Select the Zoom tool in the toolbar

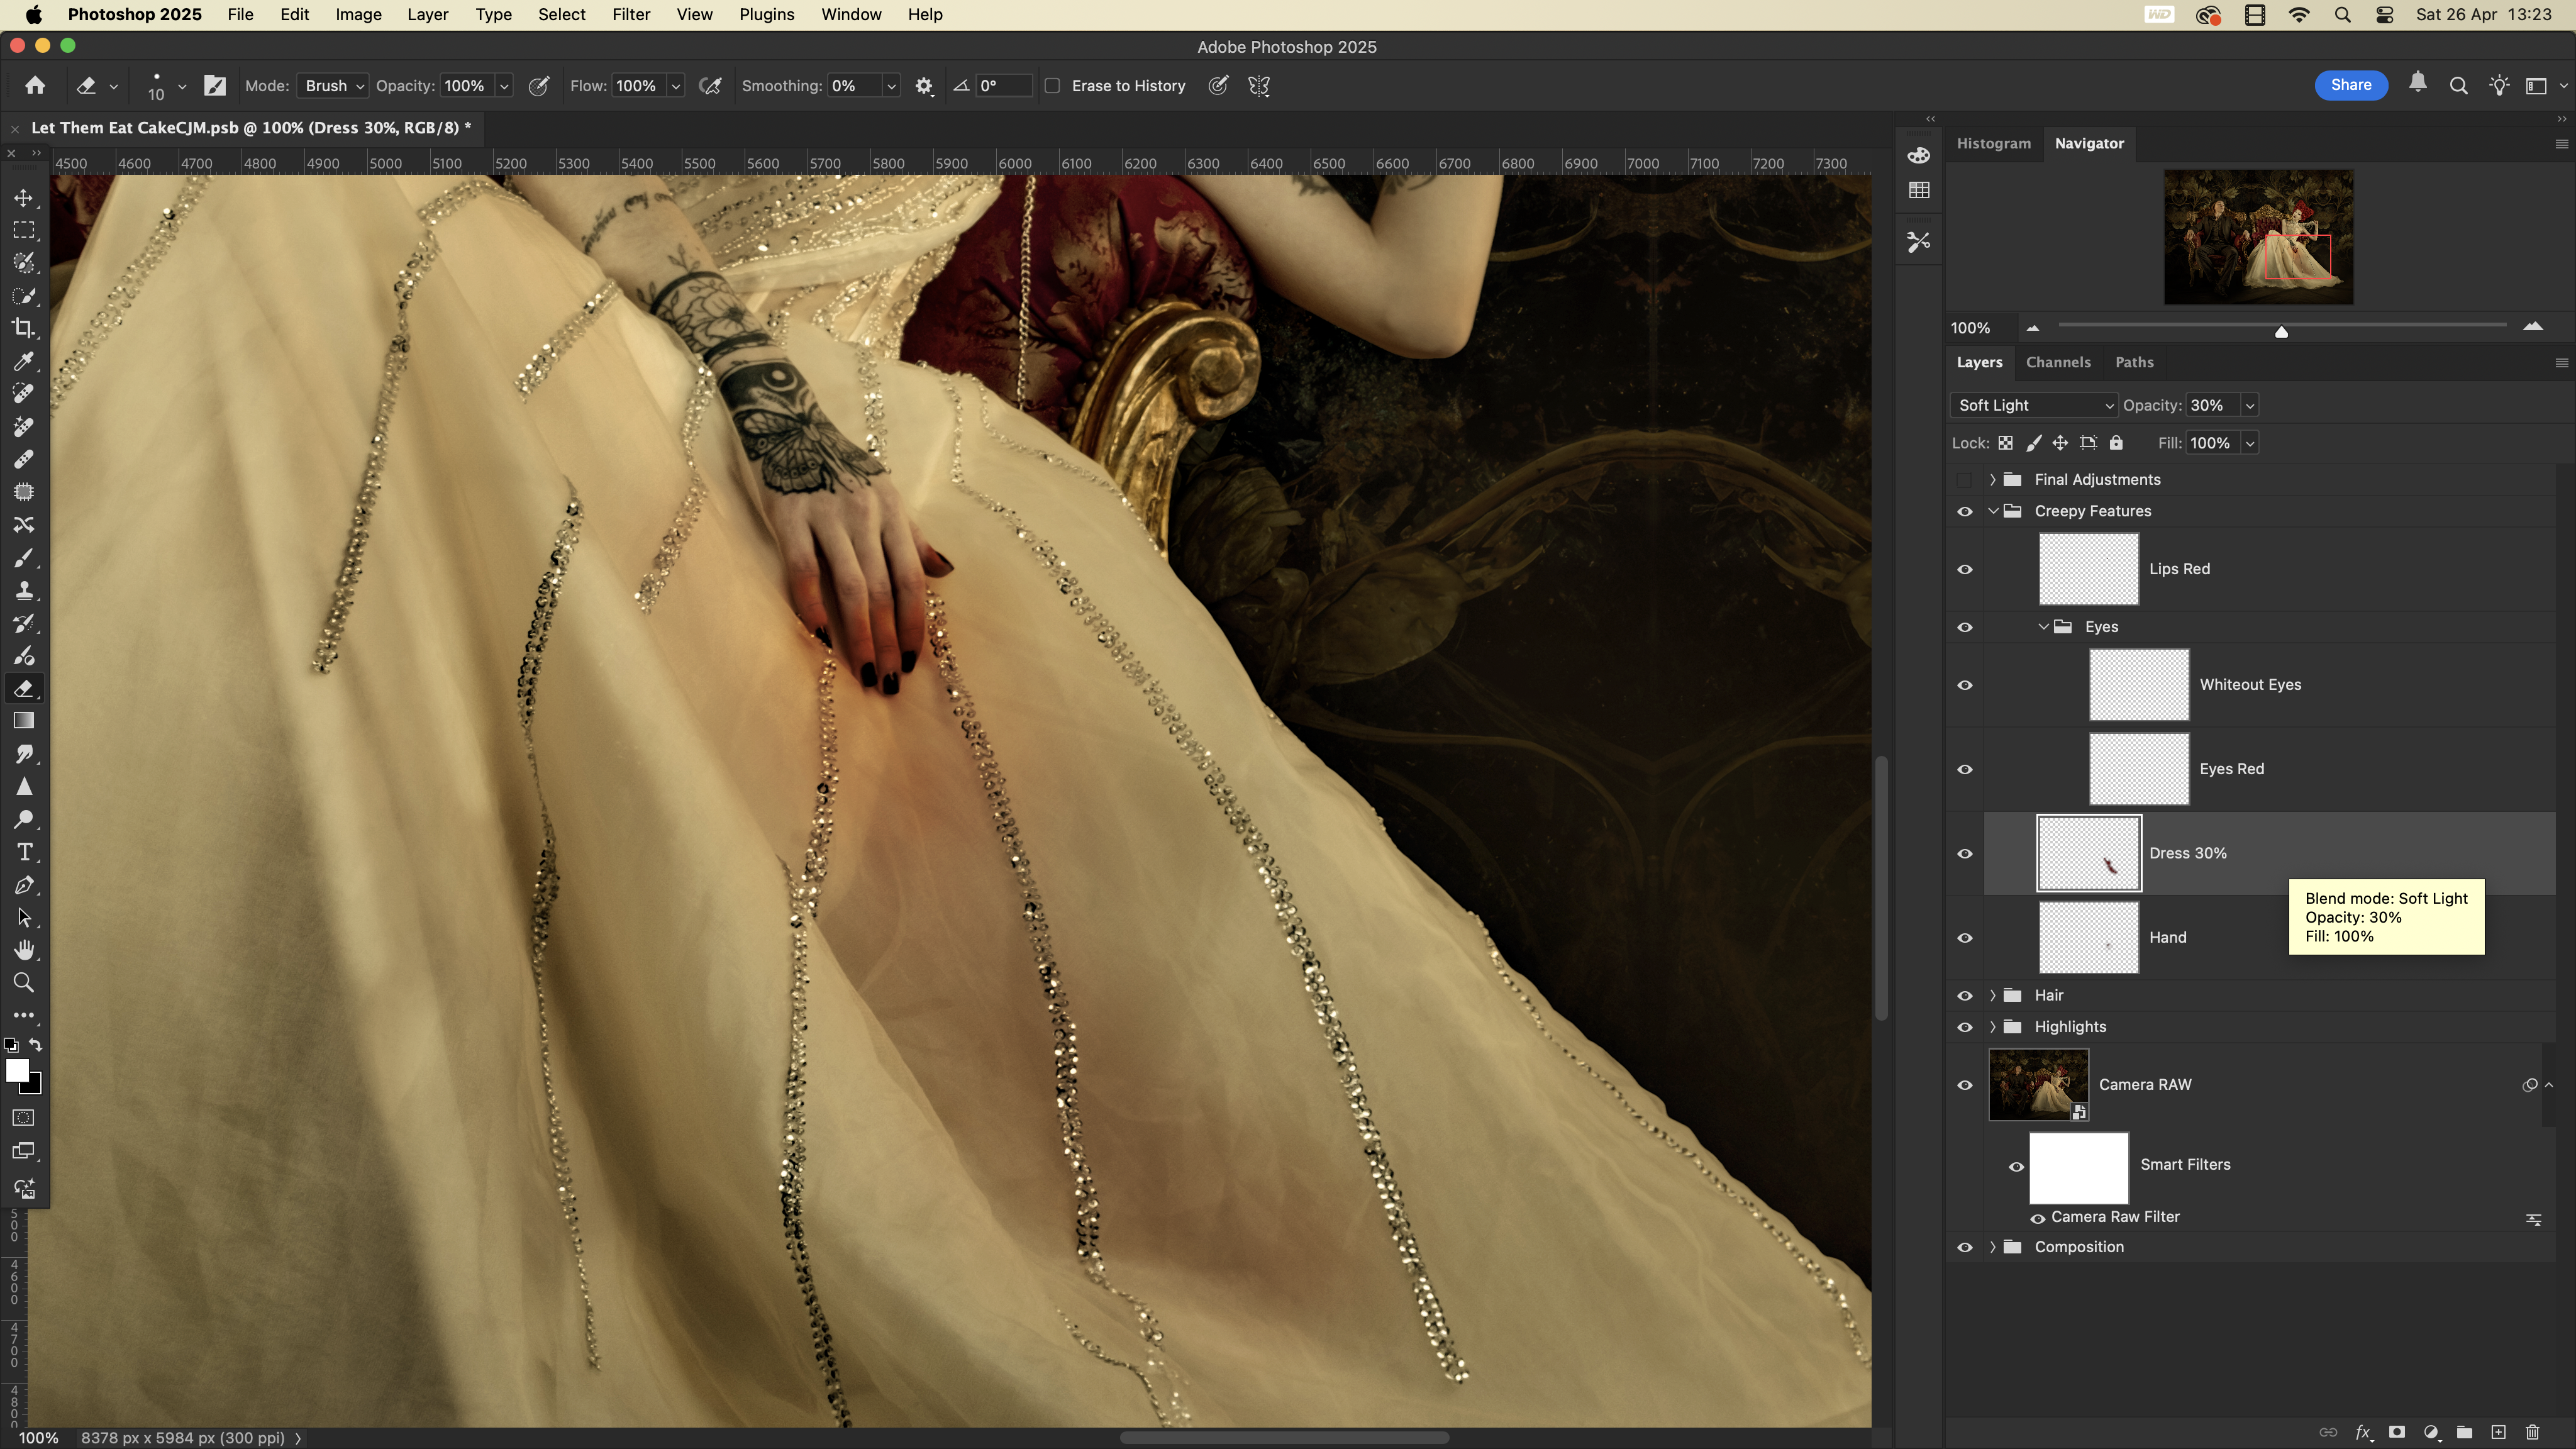tap(24, 983)
